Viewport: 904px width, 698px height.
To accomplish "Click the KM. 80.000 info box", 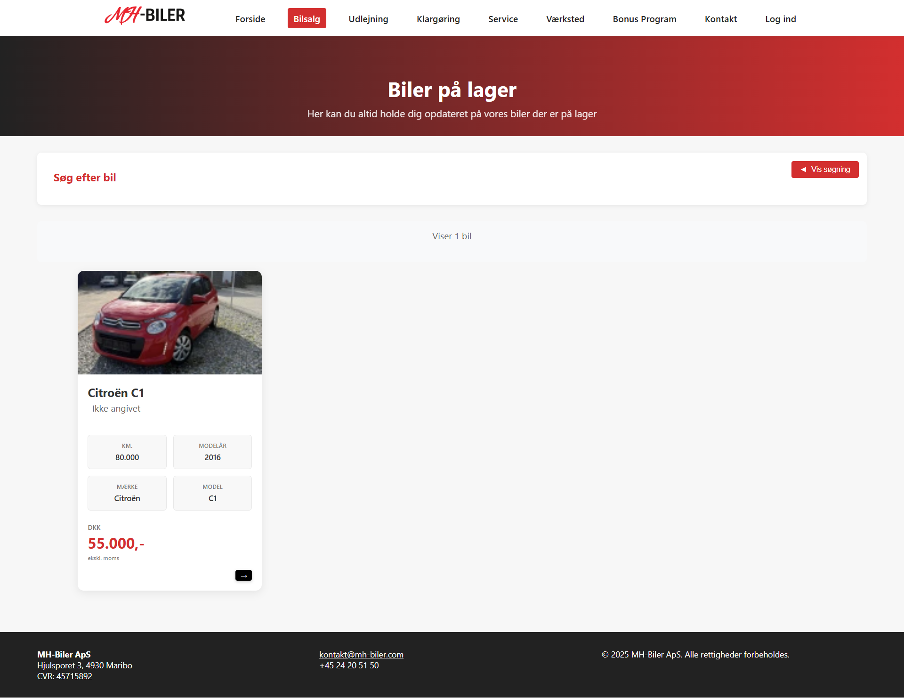I will 127,452.
